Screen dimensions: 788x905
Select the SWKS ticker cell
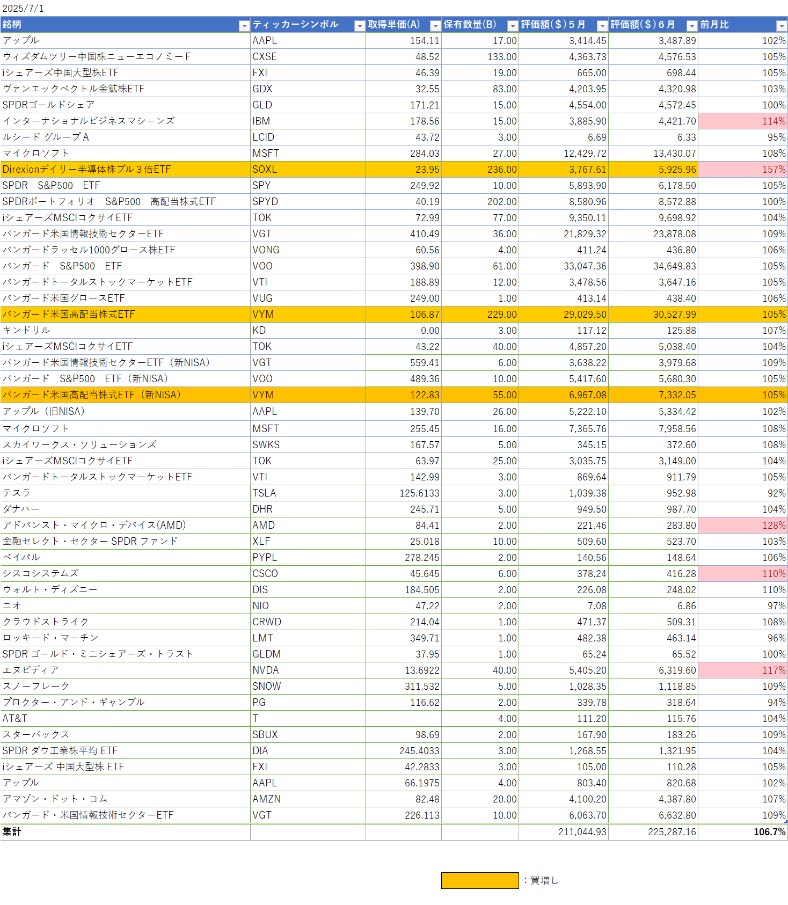tap(308, 445)
